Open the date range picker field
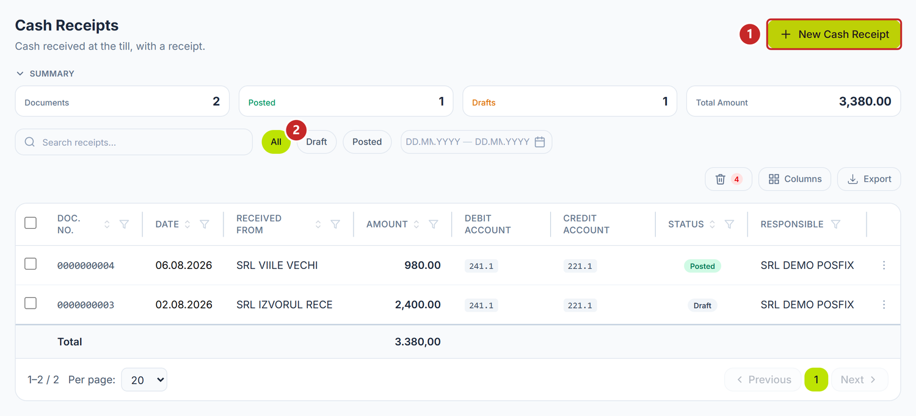Screen dimensions: 916x416 [x=476, y=142]
